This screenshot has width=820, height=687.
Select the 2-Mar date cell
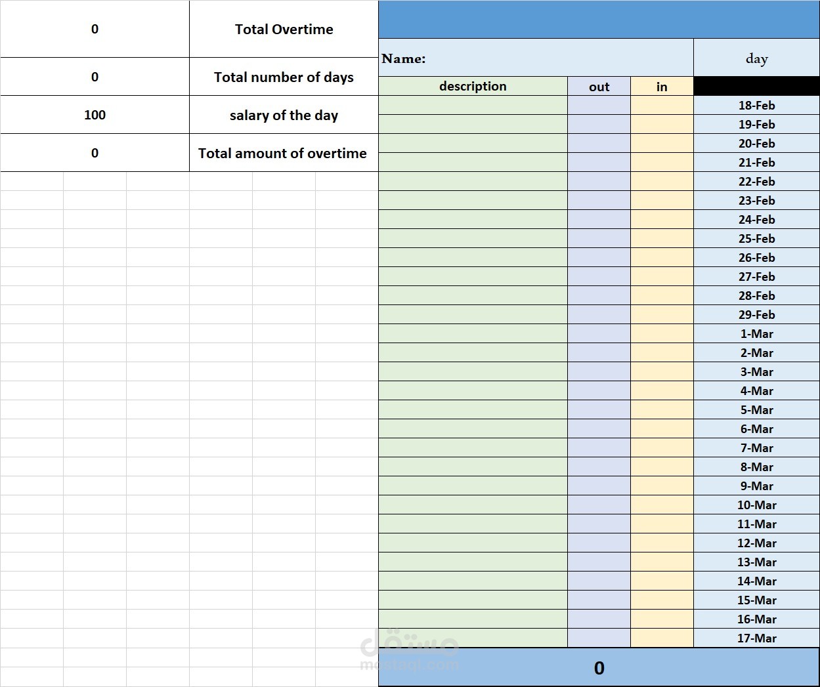(x=756, y=352)
